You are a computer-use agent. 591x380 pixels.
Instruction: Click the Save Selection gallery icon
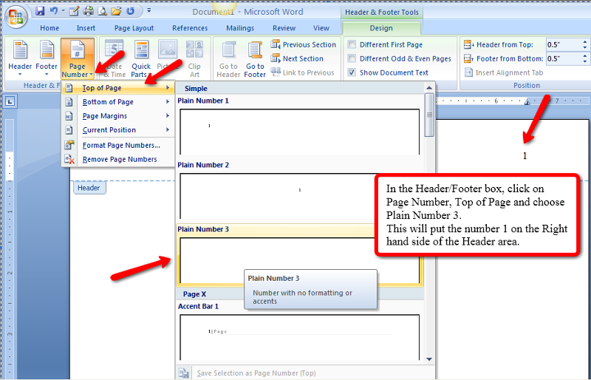183,373
